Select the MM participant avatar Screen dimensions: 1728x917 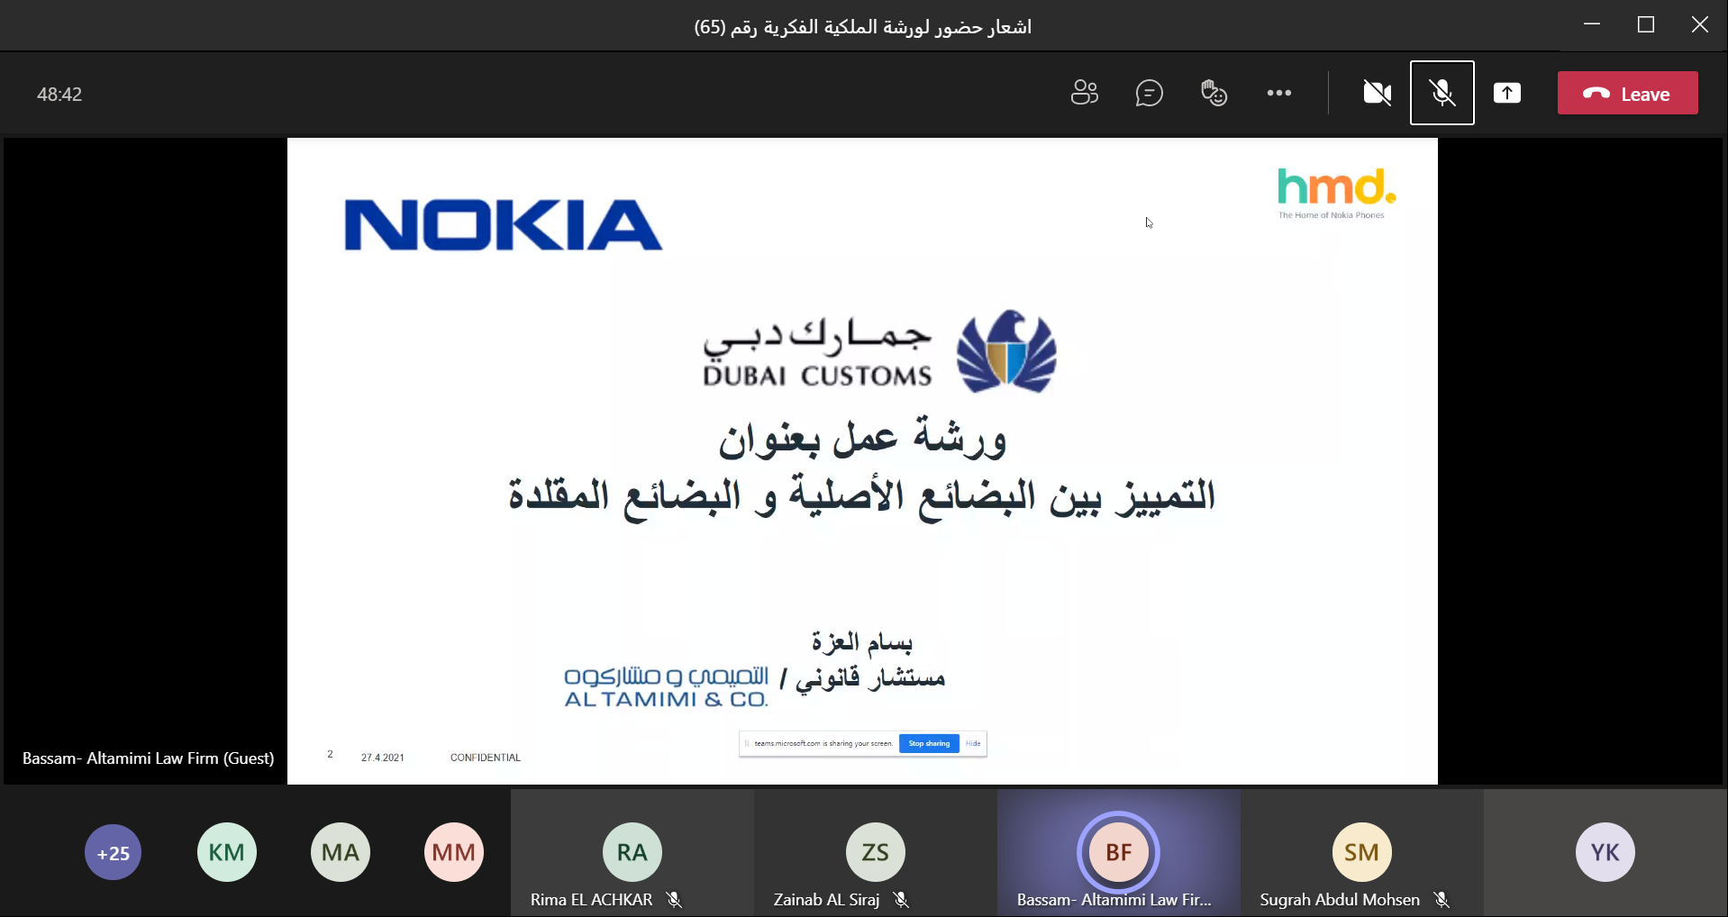454,852
